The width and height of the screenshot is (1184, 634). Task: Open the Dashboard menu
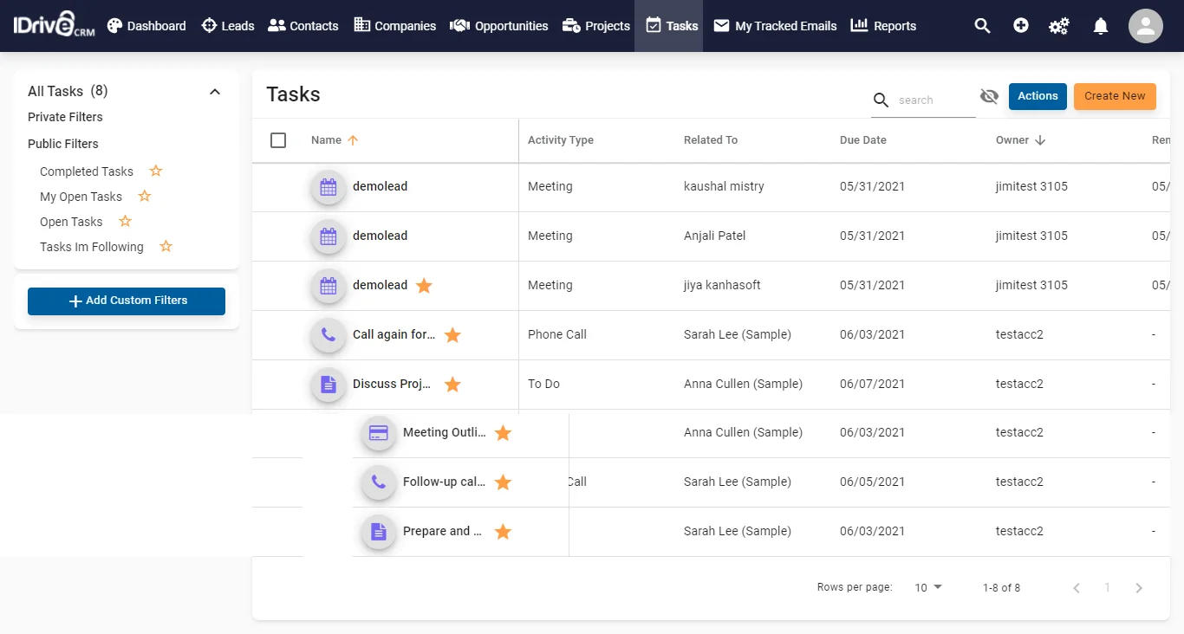(x=146, y=26)
